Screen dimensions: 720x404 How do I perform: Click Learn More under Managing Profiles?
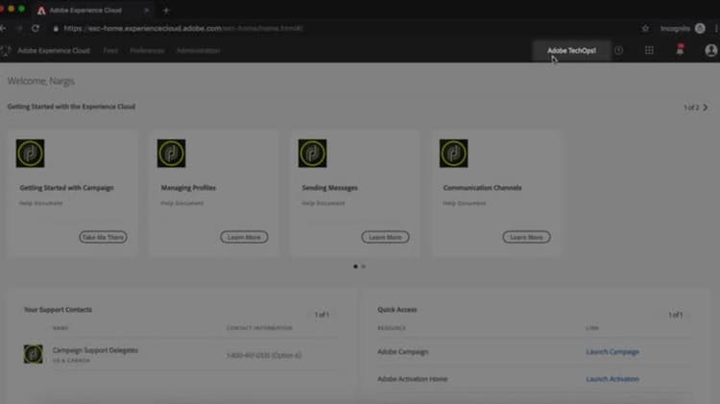pos(244,237)
